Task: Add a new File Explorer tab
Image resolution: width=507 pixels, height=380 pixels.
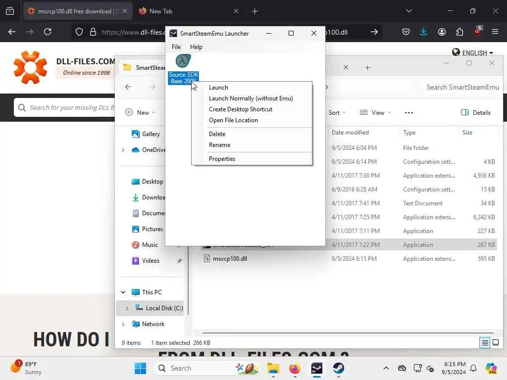Action: point(368,67)
